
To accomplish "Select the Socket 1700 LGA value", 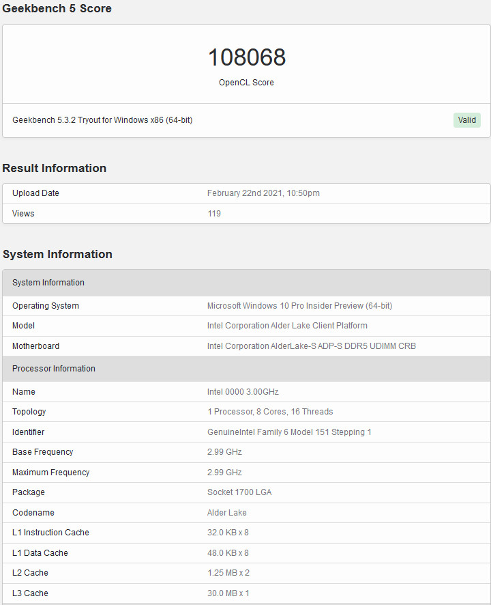I will 239,492.
